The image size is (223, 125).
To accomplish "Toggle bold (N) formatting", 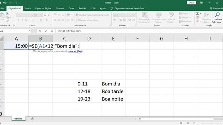I will [18, 20].
